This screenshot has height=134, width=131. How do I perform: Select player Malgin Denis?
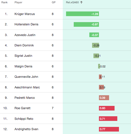click(x=23, y=66)
